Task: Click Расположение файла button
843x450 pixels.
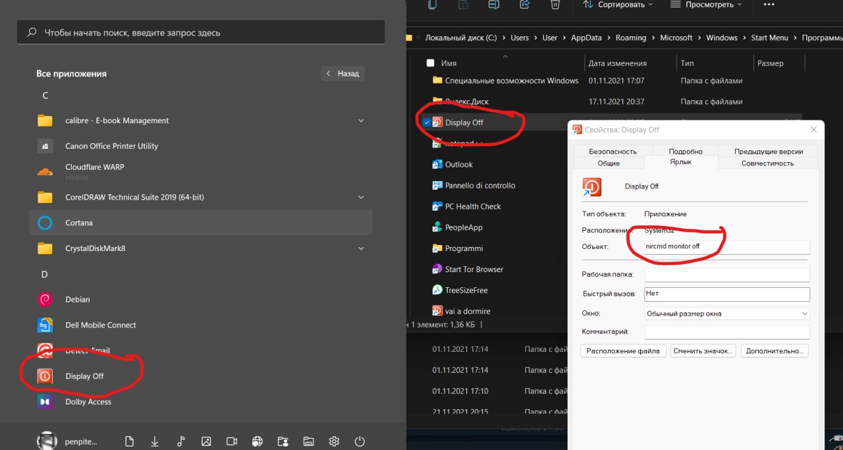Action: point(623,351)
